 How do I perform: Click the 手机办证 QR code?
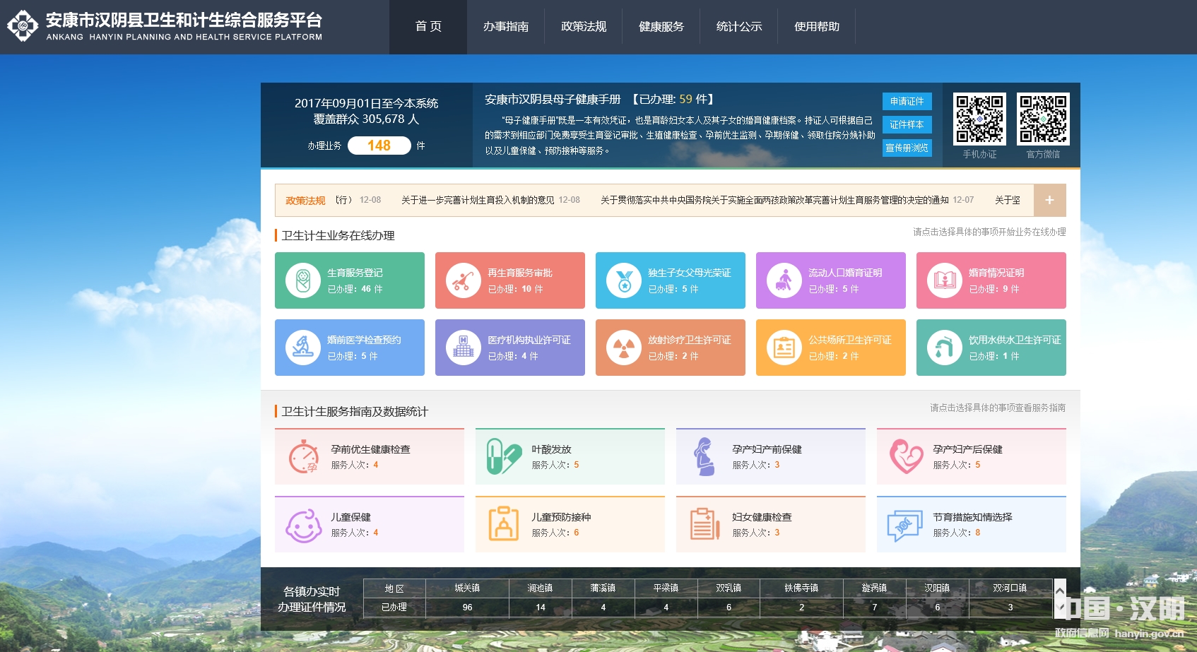point(979,119)
